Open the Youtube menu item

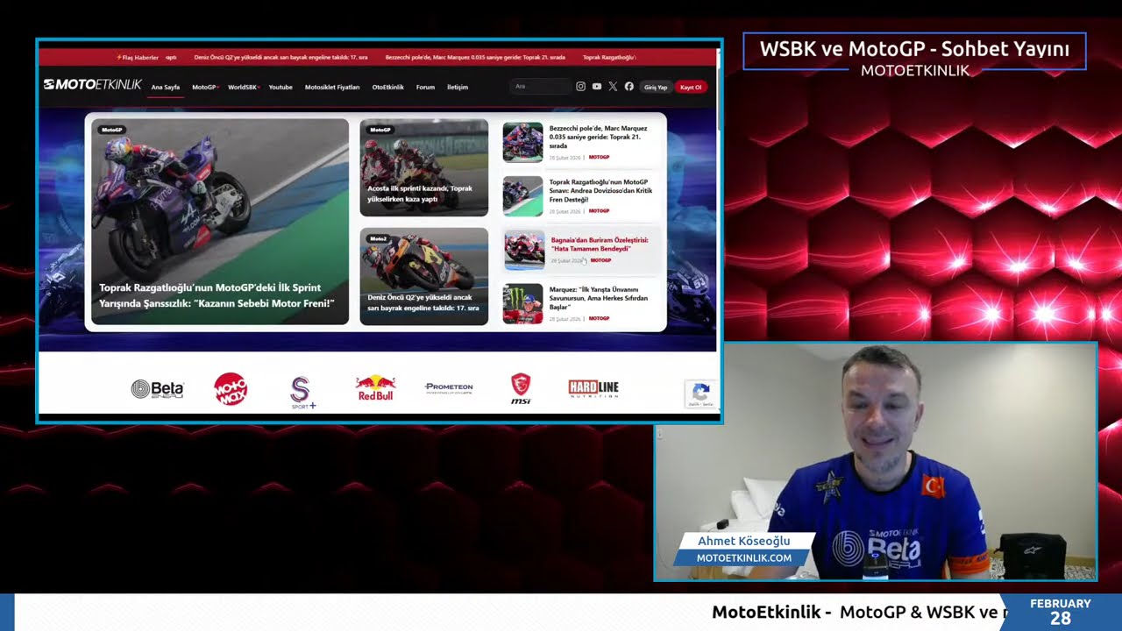pyautogui.click(x=280, y=88)
